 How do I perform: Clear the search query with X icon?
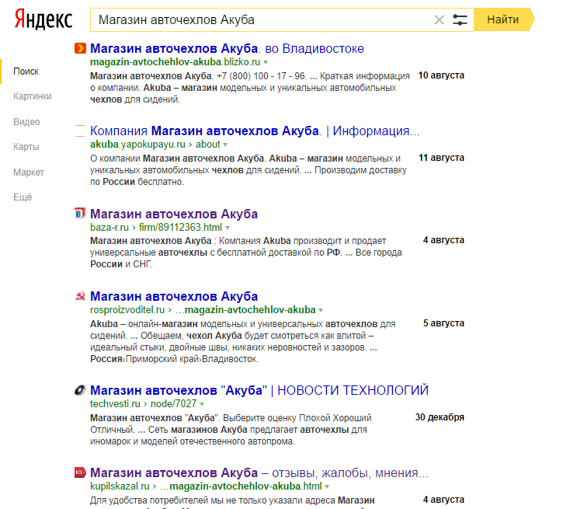[x=439, y=20]
